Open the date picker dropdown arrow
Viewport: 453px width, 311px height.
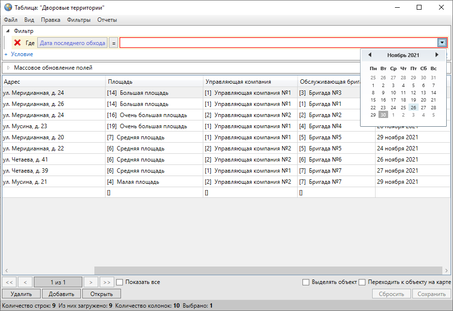442,43
